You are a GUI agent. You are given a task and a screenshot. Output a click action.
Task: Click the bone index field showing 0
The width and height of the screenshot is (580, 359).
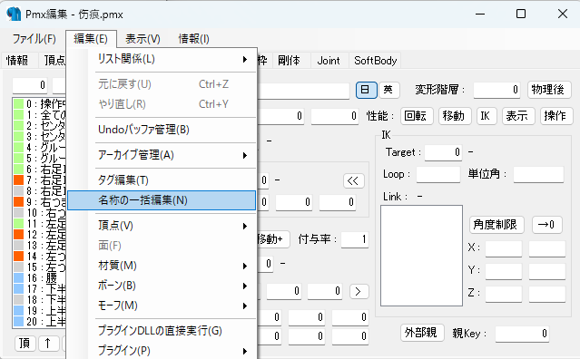(30, 85)
